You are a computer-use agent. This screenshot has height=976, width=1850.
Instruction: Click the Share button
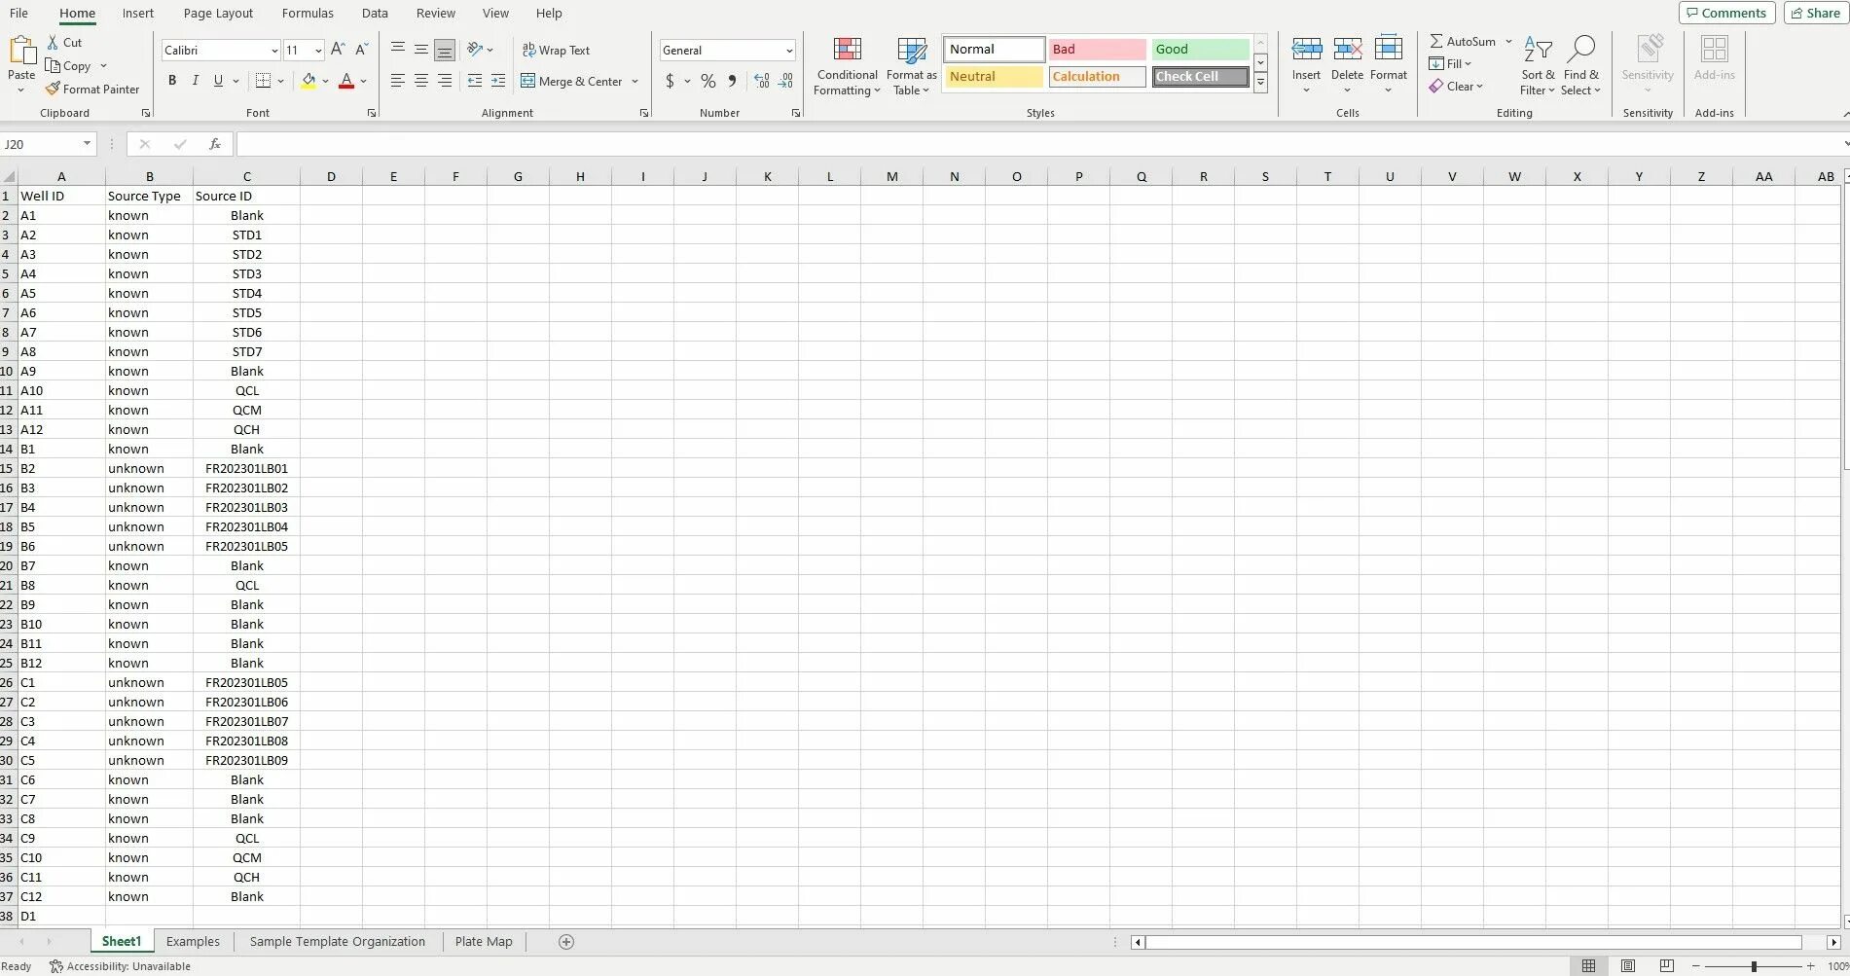[x=1816, y=13]
